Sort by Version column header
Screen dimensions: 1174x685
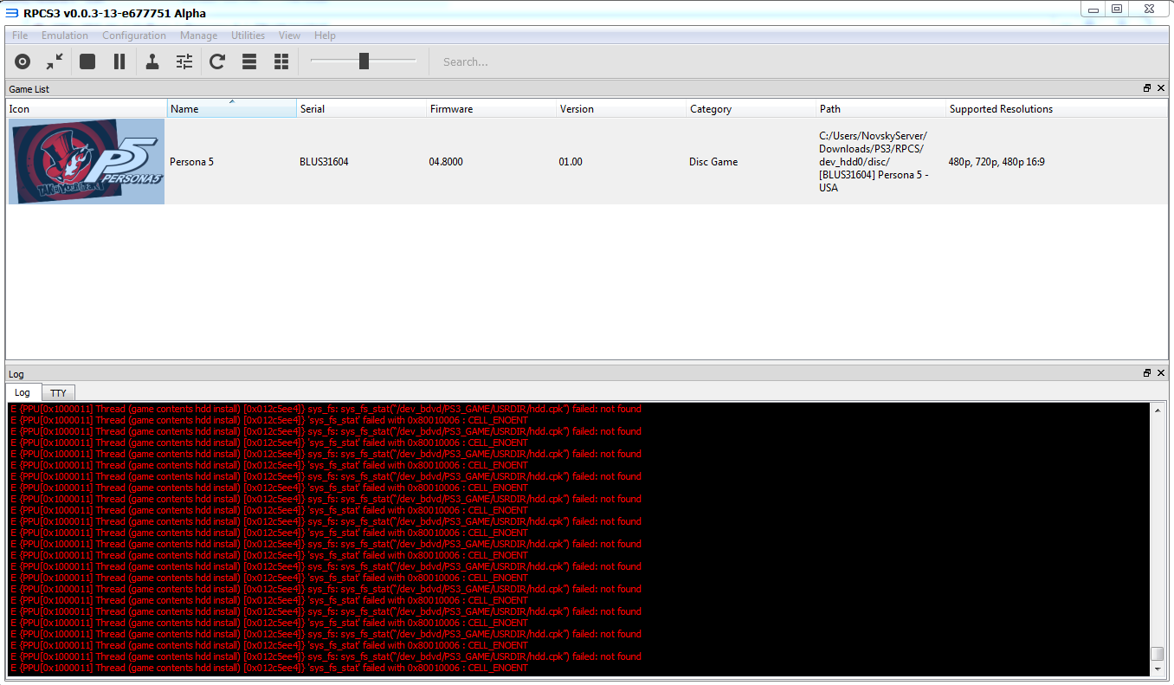pos(622,108)
